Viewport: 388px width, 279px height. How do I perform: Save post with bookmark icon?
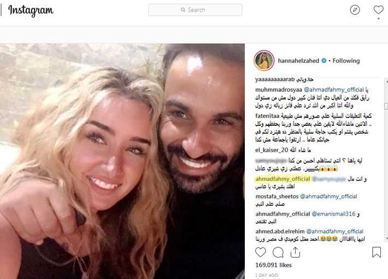(377, 252)
